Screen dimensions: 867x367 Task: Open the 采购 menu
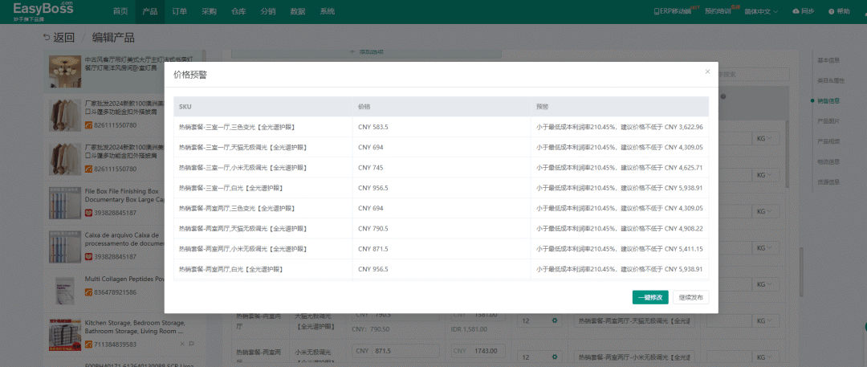209,11
